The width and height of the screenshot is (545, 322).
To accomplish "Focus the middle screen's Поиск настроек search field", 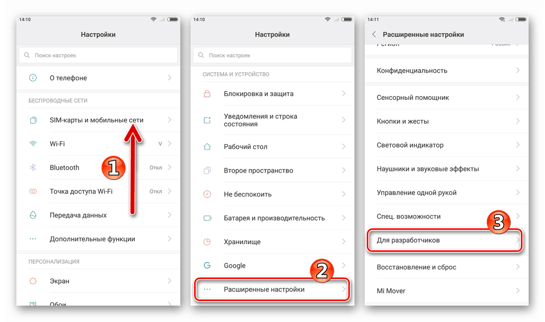I will [272, 55].
